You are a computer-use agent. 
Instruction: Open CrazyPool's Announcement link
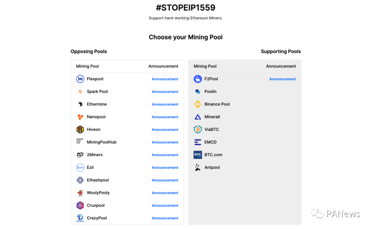165,218
